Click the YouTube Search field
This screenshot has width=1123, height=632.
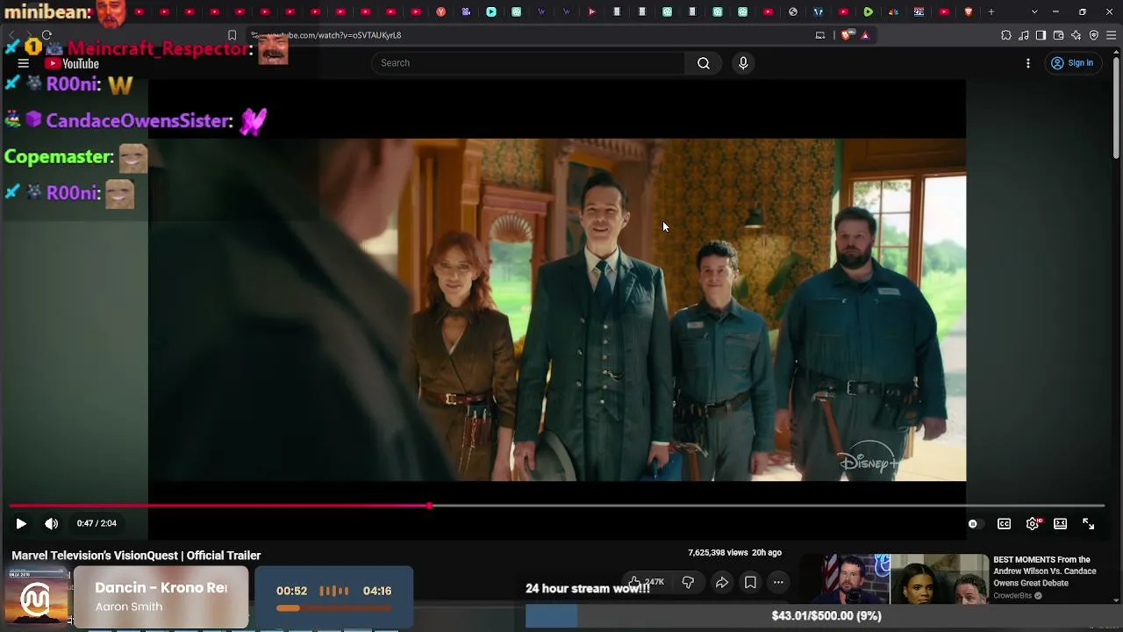click(528, 63)
